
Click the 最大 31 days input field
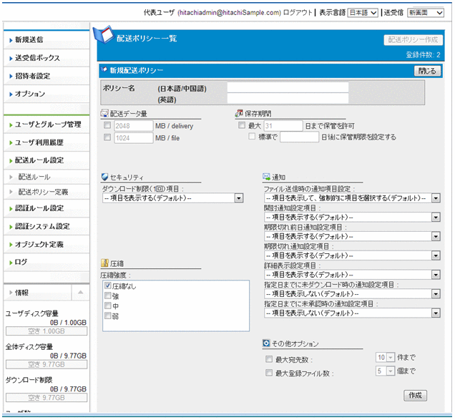pos(283,126)
